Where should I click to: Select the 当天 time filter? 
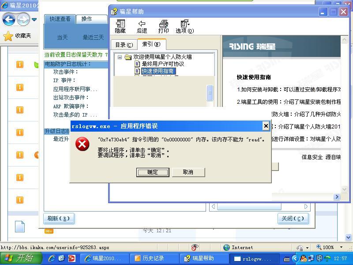pyautogui.click(x=62, y=37)
